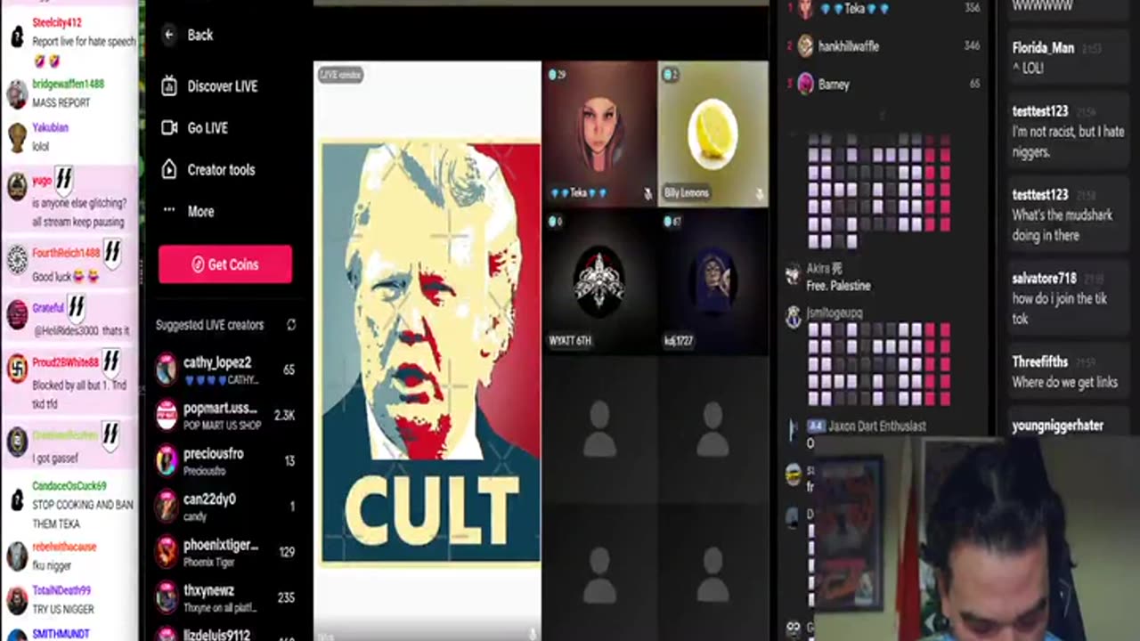This screenshot has width=1140, height=641.
Task: Click the streamer webcam overlay
Action: [x=976, y=539]
